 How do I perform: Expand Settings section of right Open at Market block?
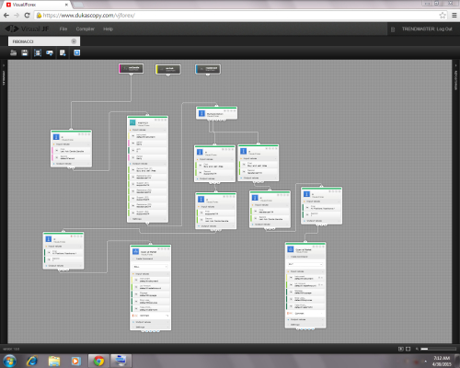click(x=305, y=324)
